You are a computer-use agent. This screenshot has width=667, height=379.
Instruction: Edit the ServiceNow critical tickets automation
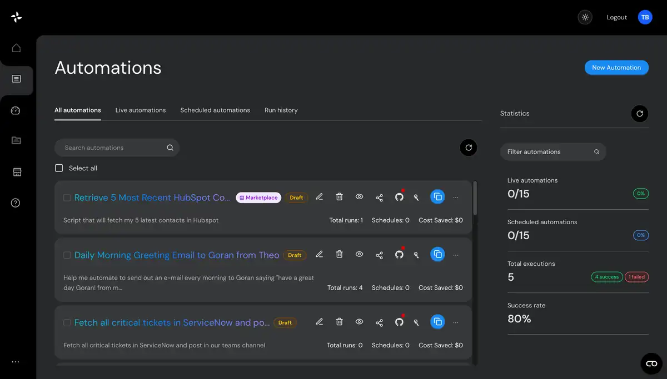click(x=319, y=322)
